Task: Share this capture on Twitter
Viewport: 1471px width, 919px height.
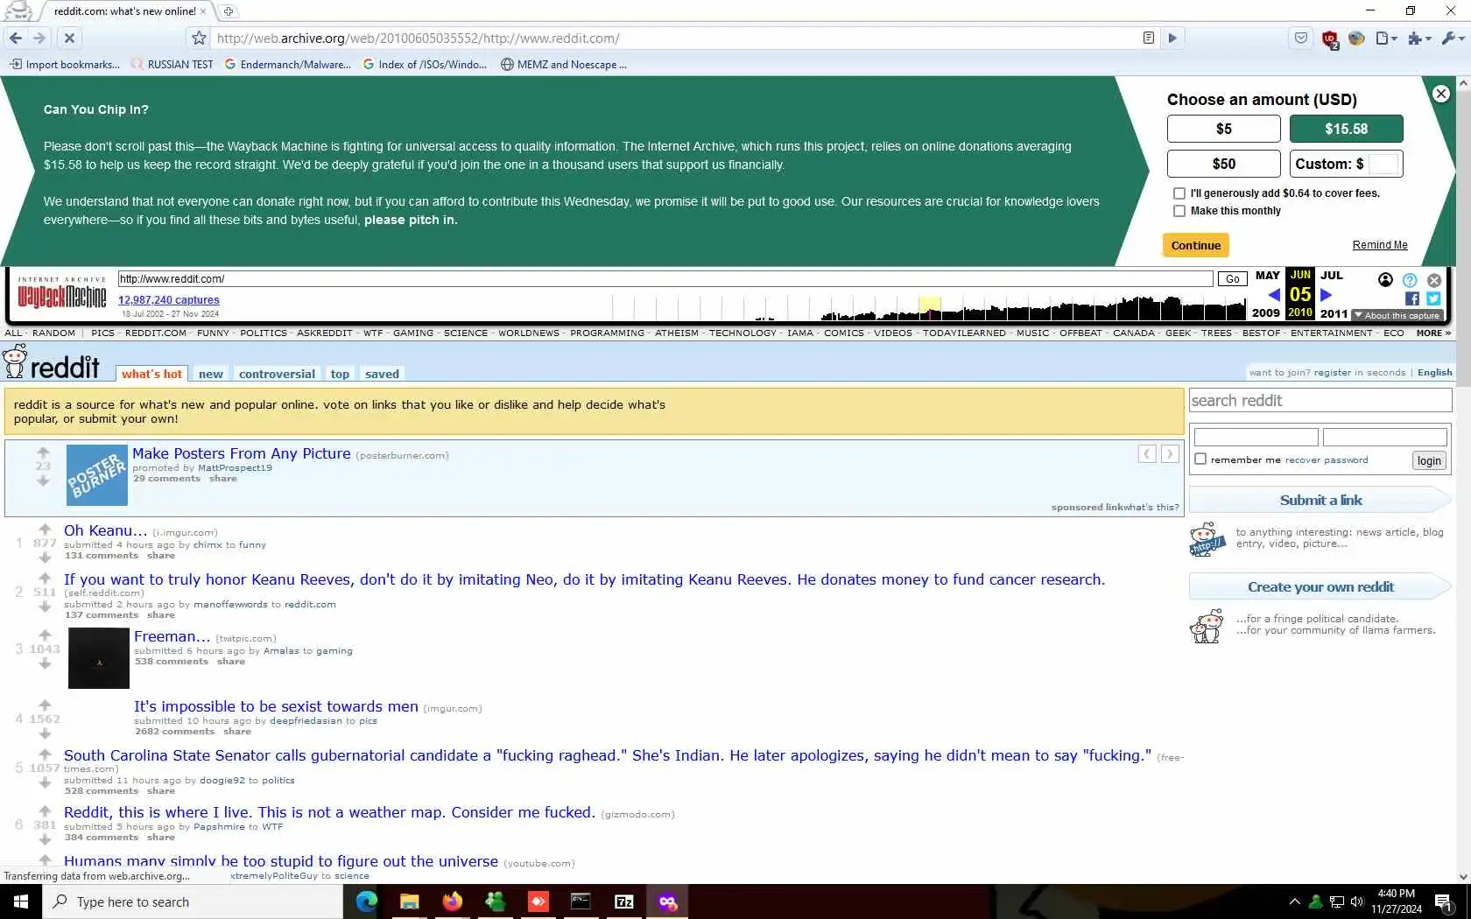Action: (1433, 298)
